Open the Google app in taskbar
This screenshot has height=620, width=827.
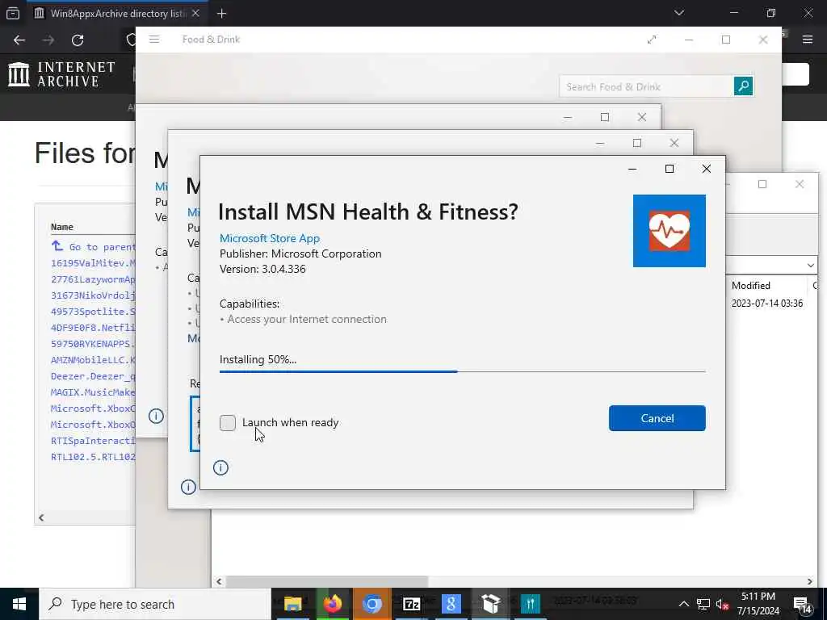[x=451, y=604]
